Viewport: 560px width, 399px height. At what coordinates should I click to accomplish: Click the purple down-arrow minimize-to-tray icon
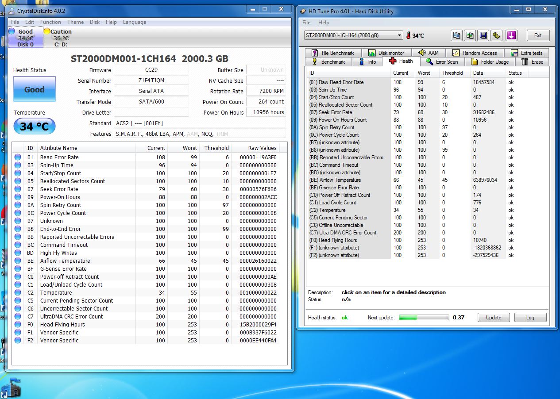click(x=511, y=35)
